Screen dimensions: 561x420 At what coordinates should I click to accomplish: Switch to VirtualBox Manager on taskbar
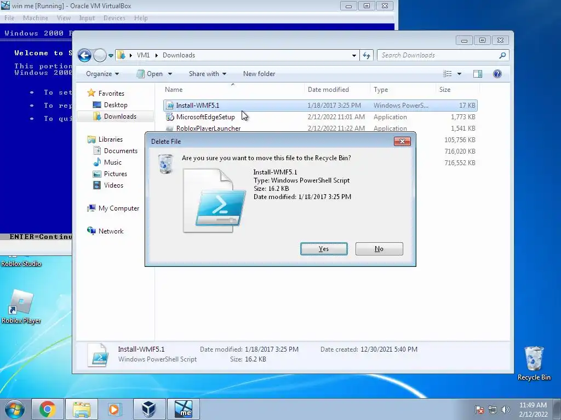149,409
